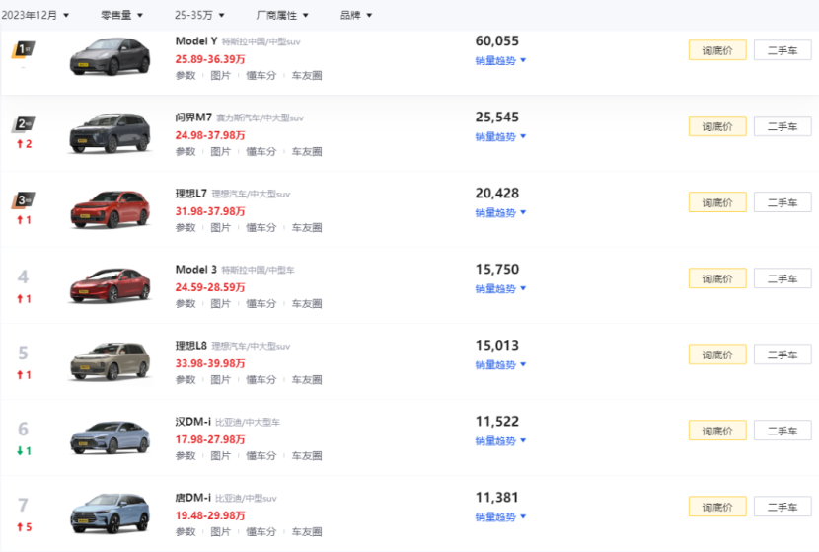
Task: Click the 2nd place rank badge icon
Action: point(24,124)
